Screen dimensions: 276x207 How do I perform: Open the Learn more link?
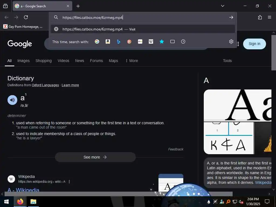click(70, 85)
